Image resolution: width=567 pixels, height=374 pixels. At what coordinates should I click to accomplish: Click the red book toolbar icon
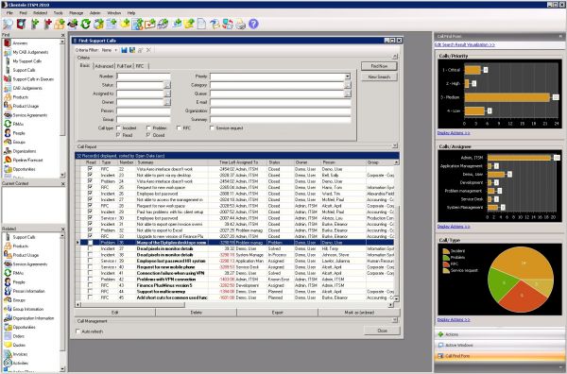coord(22,25)
